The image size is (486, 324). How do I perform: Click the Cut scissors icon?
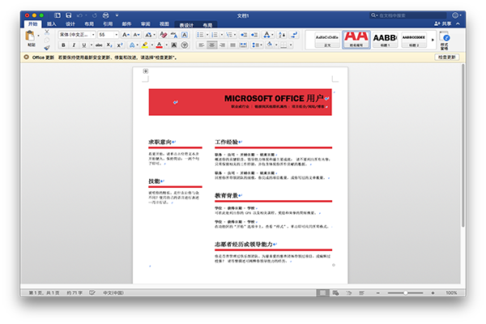(47, 32)
